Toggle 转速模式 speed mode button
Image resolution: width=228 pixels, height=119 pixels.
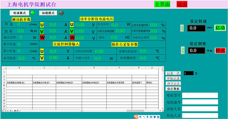19,13
